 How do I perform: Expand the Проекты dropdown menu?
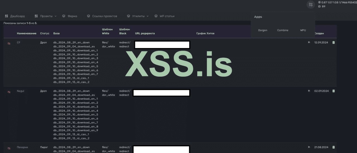coord(45,16)
